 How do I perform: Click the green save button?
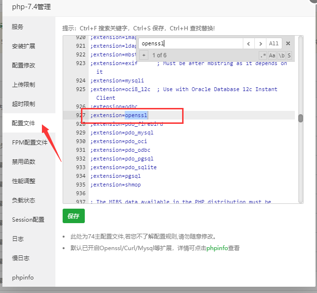click(x=73, y=216)
